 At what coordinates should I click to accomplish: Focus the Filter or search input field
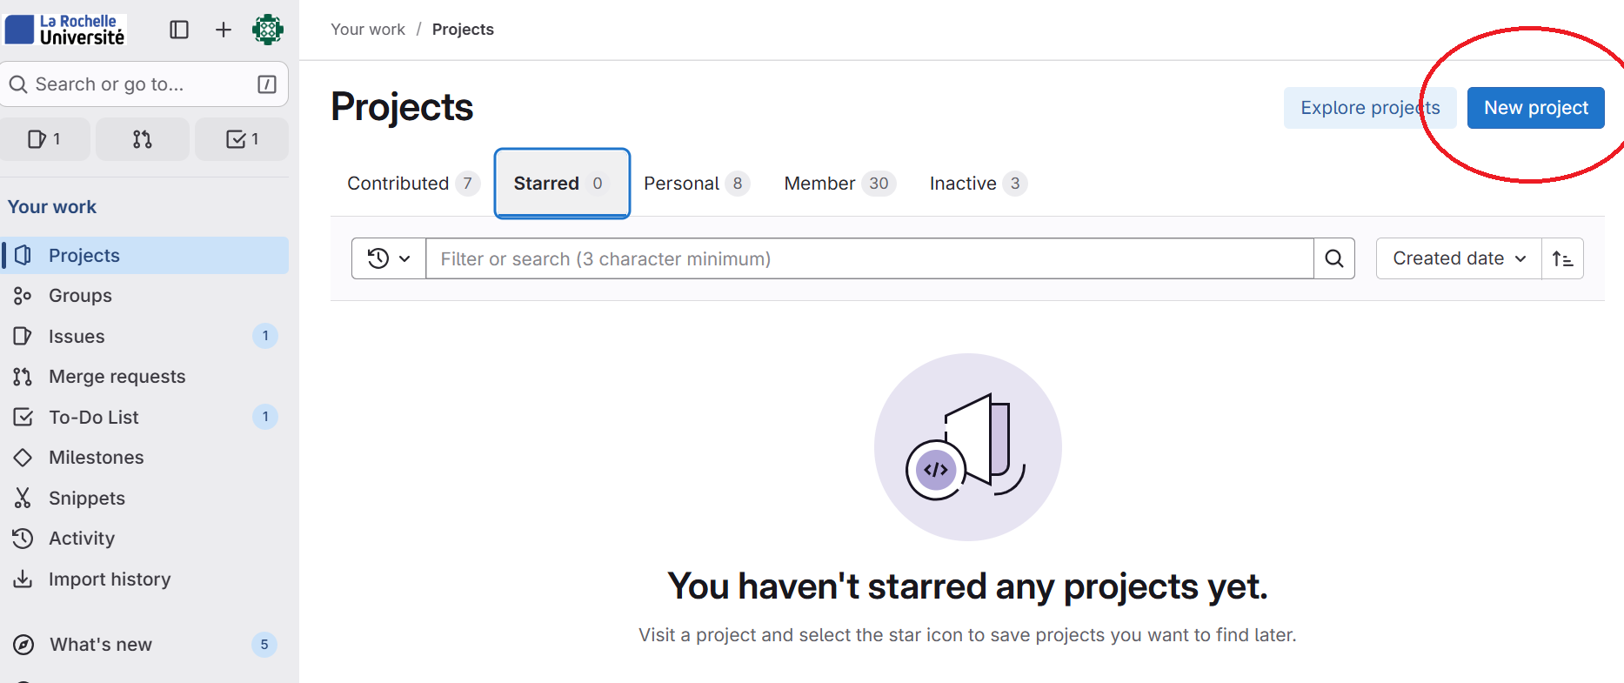click(869, 258)
